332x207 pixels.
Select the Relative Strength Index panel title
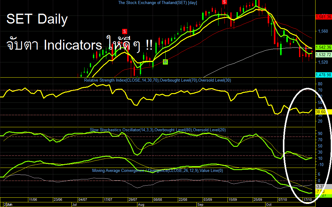pos(158,80)
